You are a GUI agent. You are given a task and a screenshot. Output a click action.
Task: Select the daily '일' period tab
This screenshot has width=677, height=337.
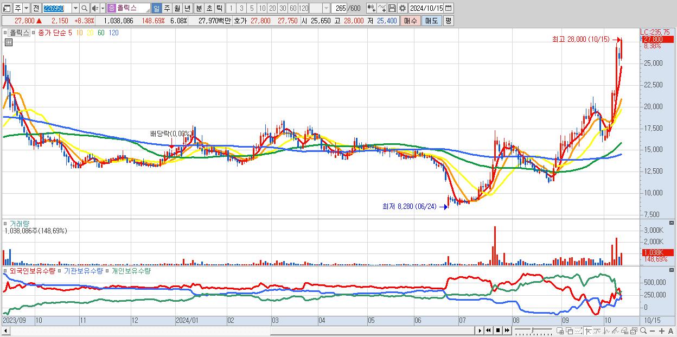click(x=156, y=8)
